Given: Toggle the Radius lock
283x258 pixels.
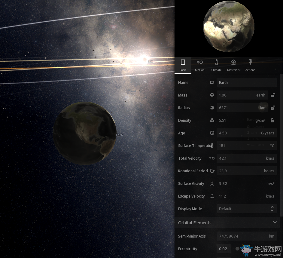Looking at the screenshot, I should (x=272, y=108).
